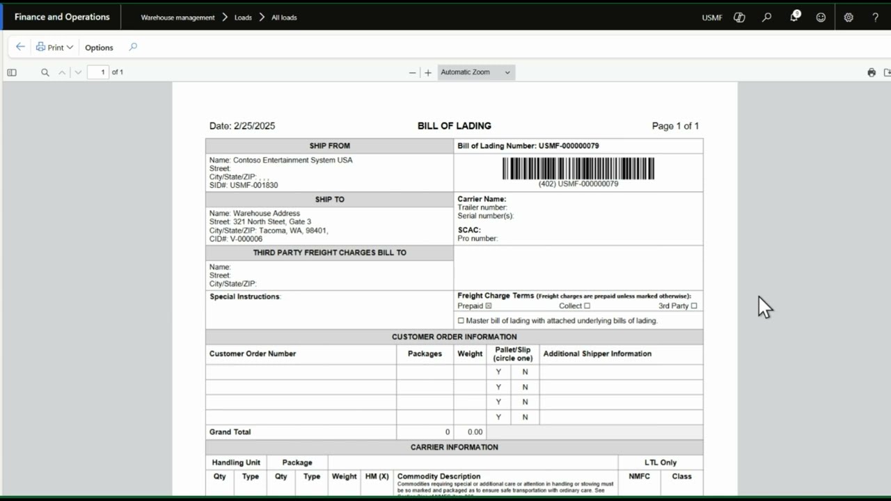891x501 pixels.
Task: Click the Bill of Lading barcode
Action: pyautogui.click(x=578, y=168)
